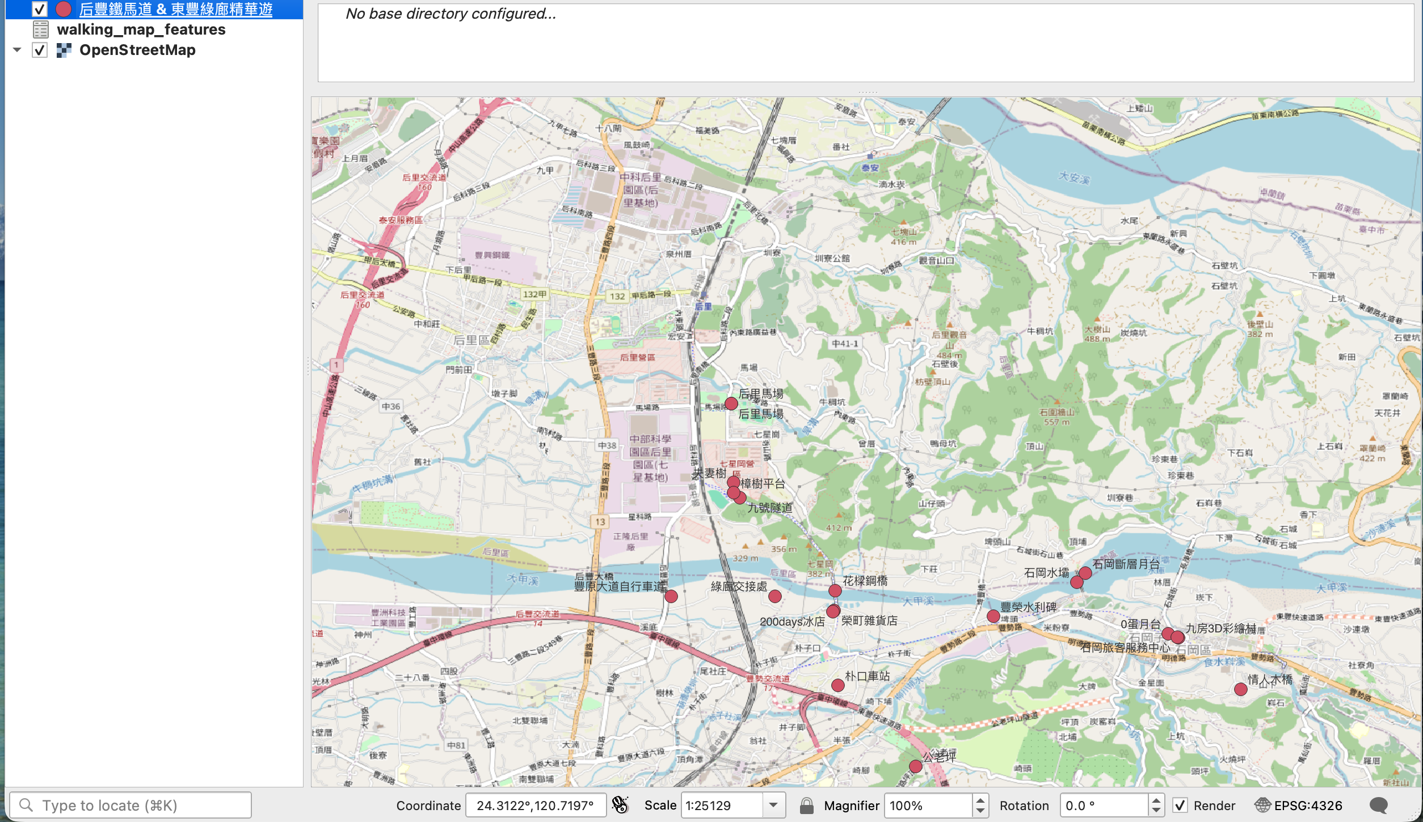
Task: Click the attribute table icon of walking_map_features
Action: tap(40, 29)
